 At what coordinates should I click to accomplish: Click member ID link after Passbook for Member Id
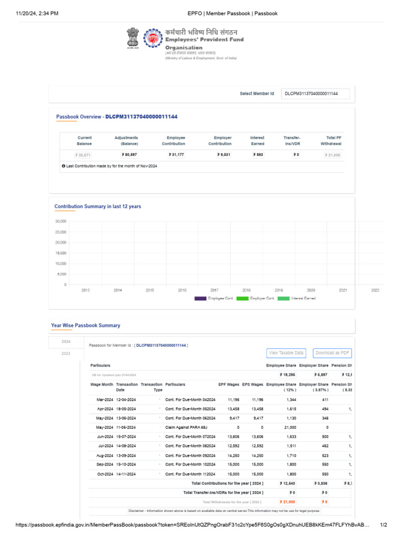click(161, 345)
